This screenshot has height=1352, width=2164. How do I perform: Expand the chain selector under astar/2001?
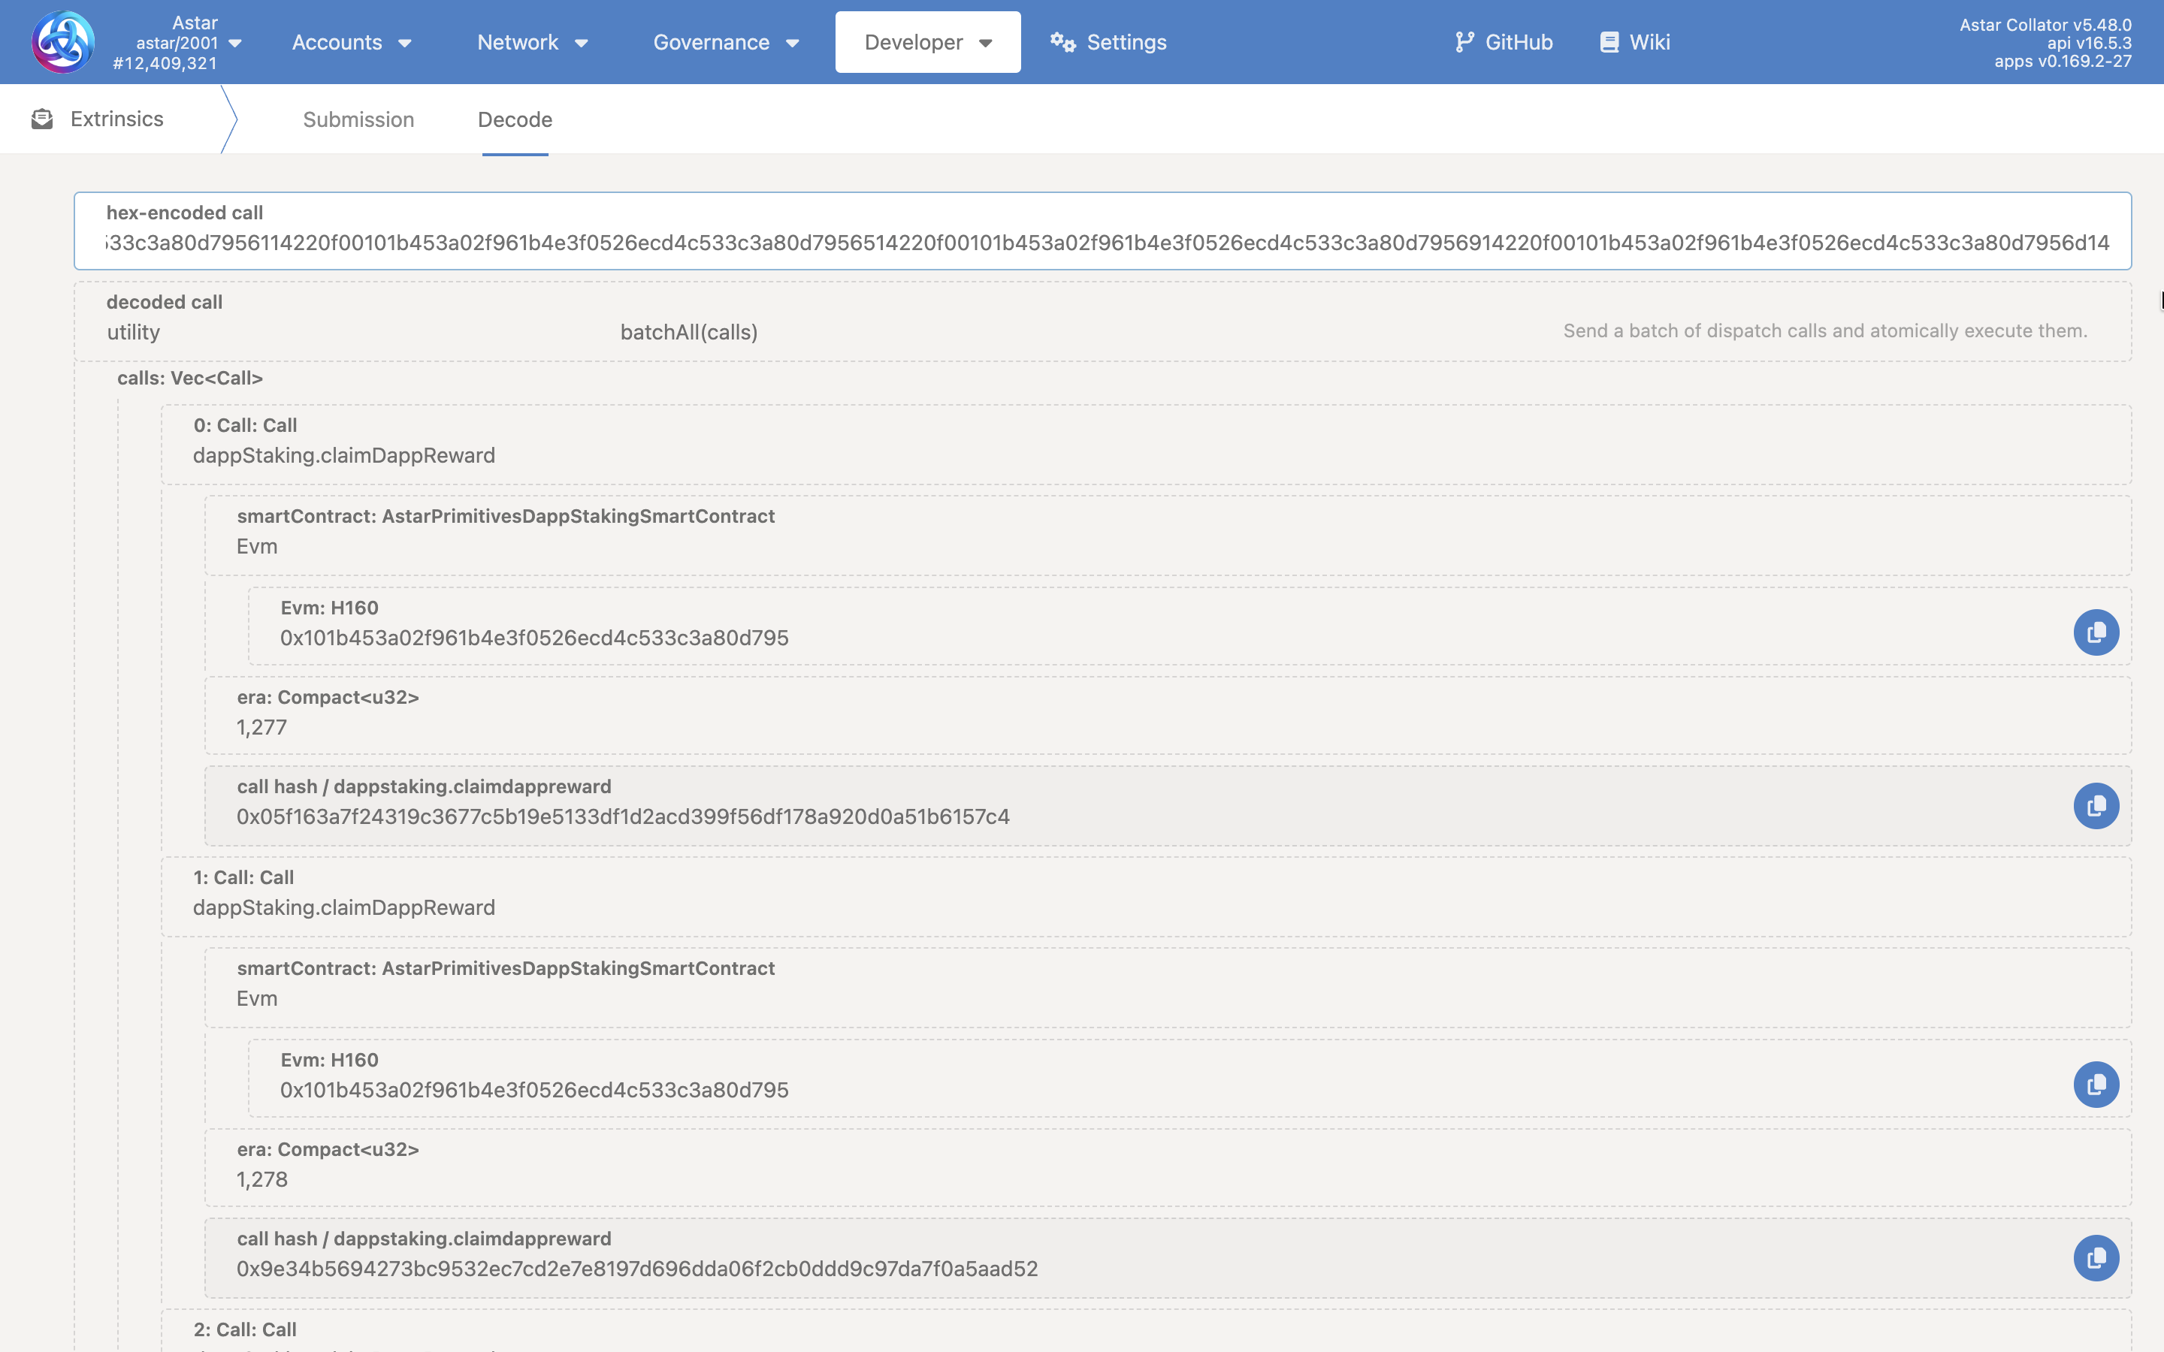[x=235, y=41]
